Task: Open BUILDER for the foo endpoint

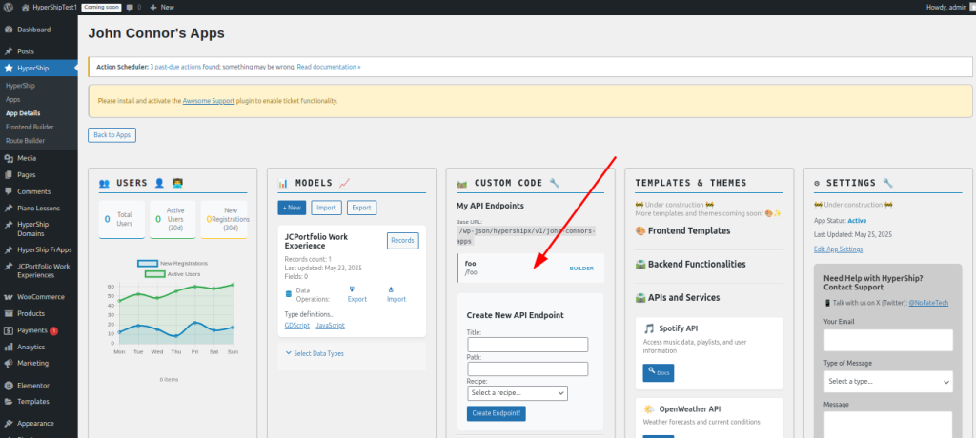Action: (581, 269)
